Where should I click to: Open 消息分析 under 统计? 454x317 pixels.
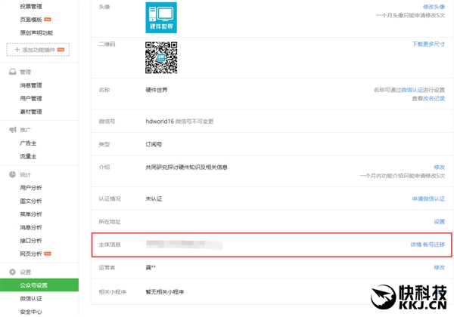coord(31,227)
